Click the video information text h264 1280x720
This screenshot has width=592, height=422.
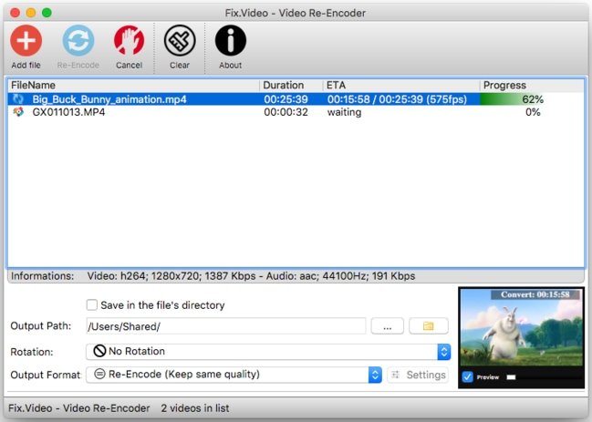pos(251,276)
